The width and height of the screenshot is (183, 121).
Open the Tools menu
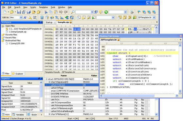pyautogui.click(x=53, y=7)
